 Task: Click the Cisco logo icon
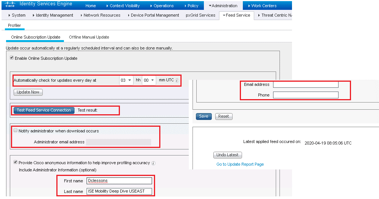[10, 4]
